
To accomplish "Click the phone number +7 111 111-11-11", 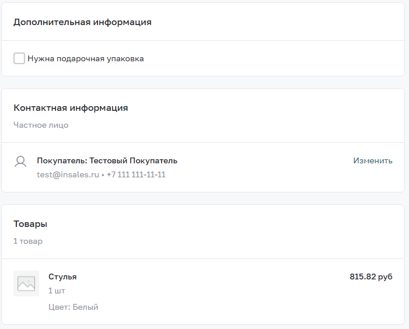I will click(136, 174).
